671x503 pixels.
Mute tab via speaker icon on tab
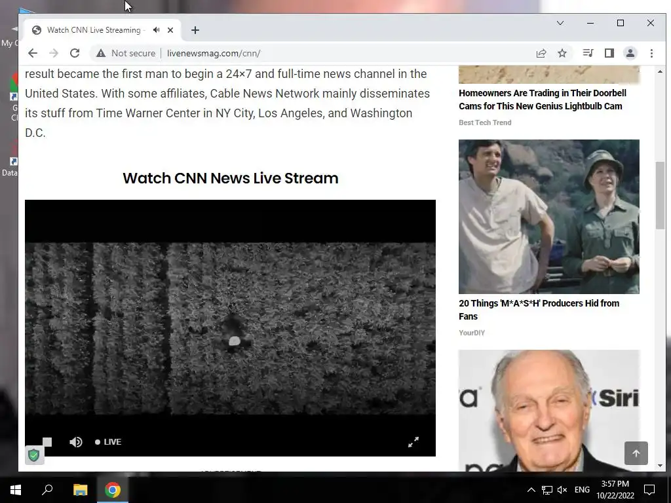[x=157, y=30]
